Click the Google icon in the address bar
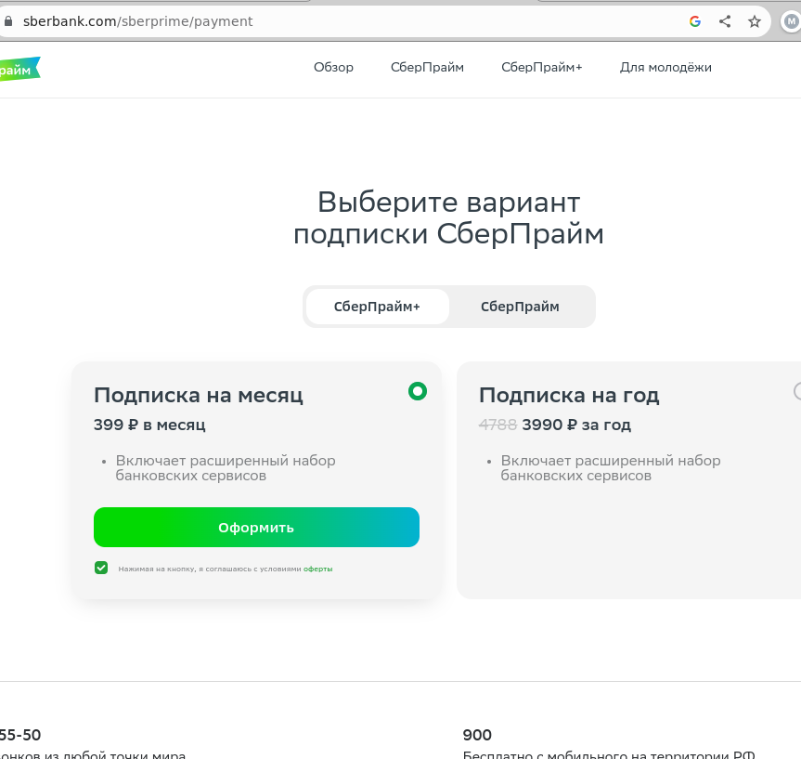 click(x=695, y=21)
